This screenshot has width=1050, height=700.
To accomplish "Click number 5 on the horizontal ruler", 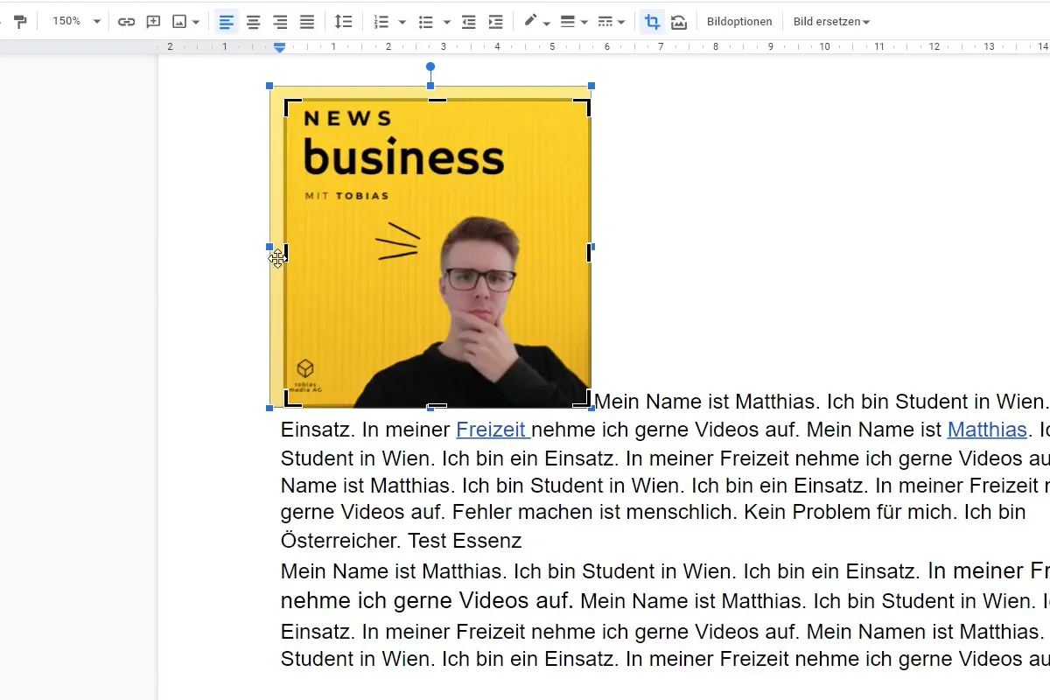I will 552,47.
